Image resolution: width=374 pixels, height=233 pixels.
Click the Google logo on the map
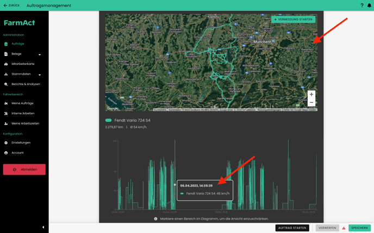pyautogui.click(x=113, y=108)
